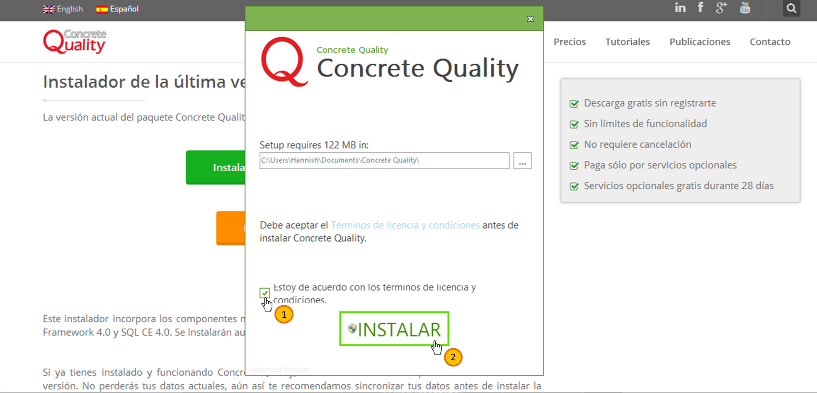This screenshot has height=393, width=817.
Task: Open the Contacto menu item
Action: [770, 42]
